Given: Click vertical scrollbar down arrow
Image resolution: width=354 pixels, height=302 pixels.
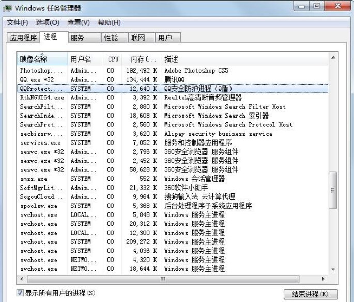Looking at the screenshot, I should coord(333,269).
